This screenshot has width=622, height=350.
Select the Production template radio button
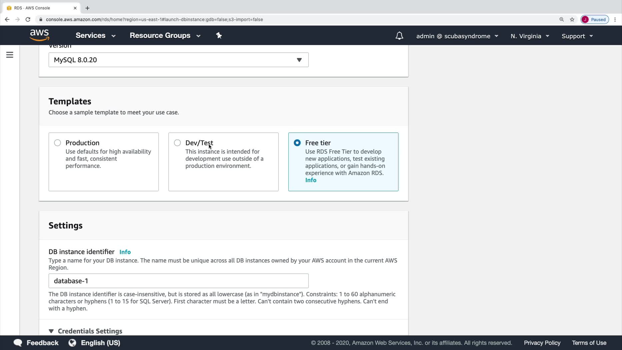(57, 143)
